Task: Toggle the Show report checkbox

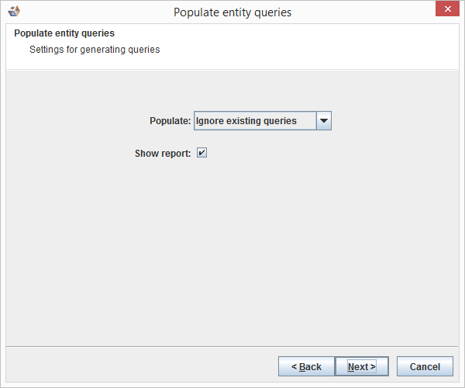Action: coord(201,153)
